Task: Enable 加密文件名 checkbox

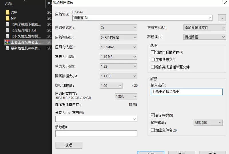Action: pos(153,130)
